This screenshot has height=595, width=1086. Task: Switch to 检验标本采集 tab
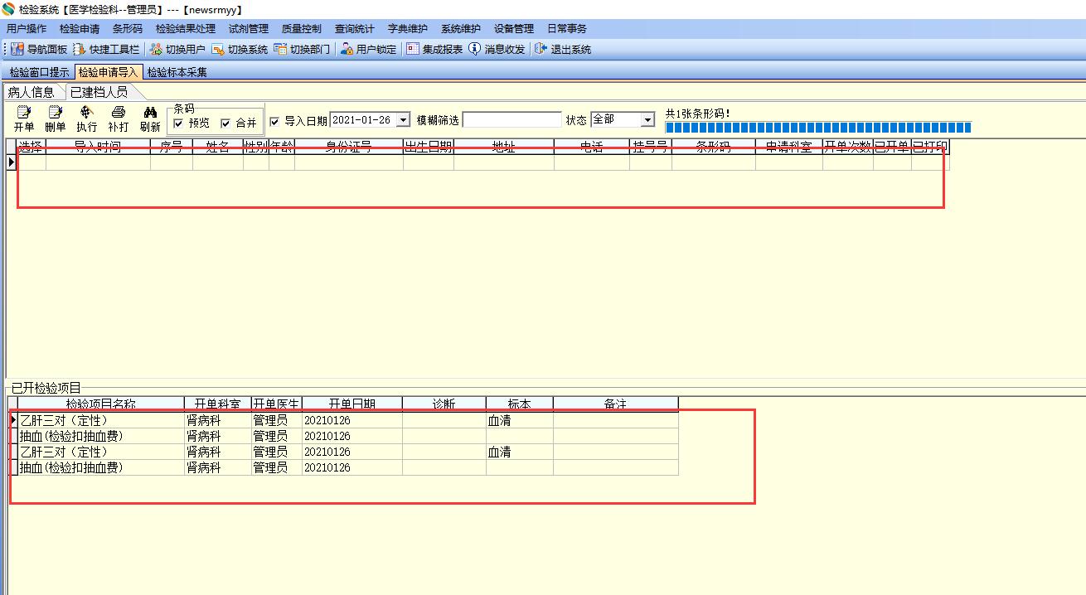pos(177,72)
